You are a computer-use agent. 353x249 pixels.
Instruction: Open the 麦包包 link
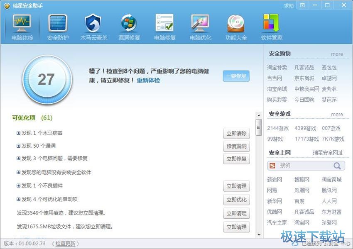tap(329, 68)
